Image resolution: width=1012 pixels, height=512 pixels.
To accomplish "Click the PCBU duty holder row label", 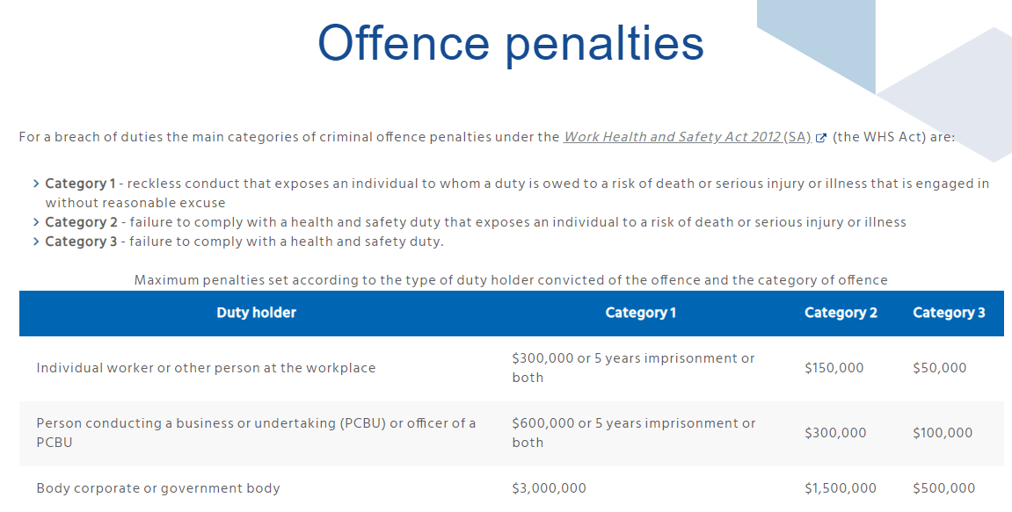I will tap(256, 433).
